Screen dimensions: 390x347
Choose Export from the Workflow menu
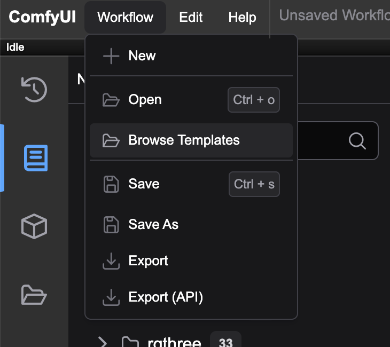point(148,261)
